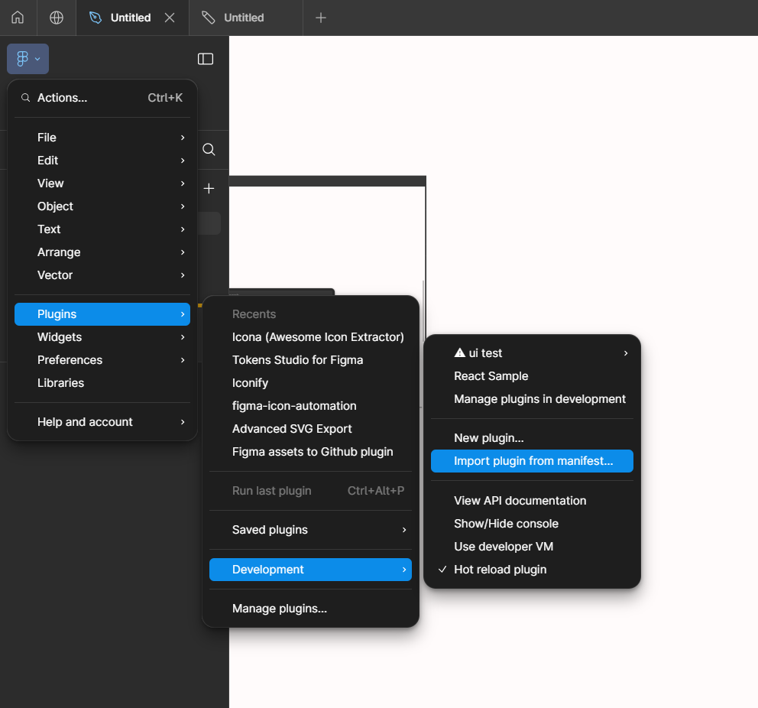Screen dimensions: 758x708
Task: Expand the Text submenu
Action: point(102,229)
